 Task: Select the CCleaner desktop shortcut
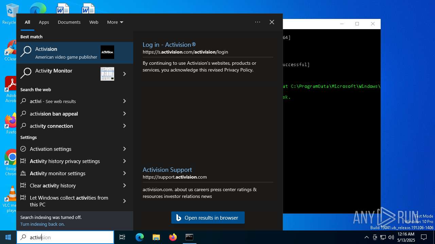[x=10, y=50]
